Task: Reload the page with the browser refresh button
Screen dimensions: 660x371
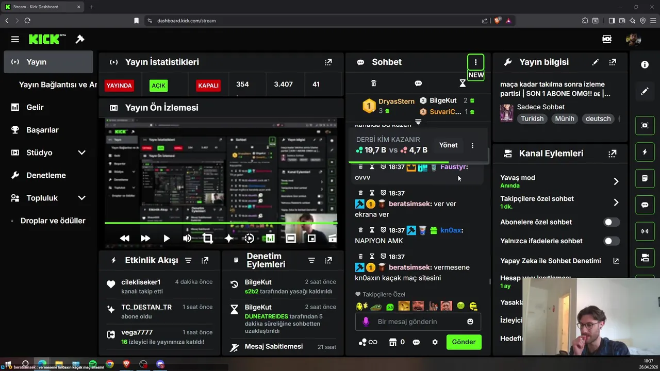Action: 27,21
